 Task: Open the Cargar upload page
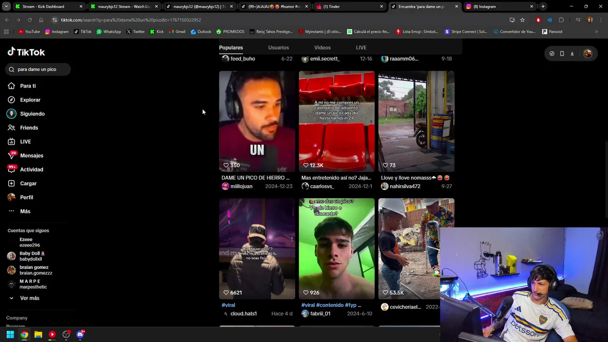coord(22,183)
